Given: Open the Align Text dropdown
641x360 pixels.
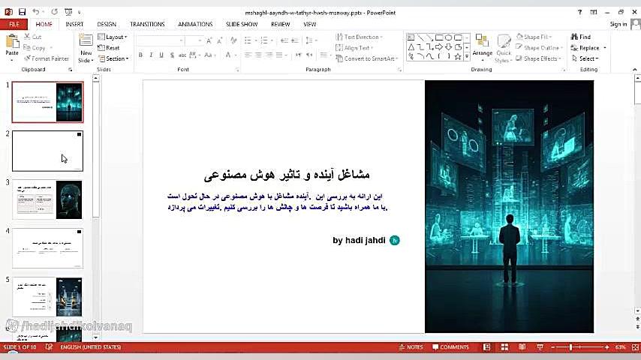Looking at the screenshot, I should point(354,48).
